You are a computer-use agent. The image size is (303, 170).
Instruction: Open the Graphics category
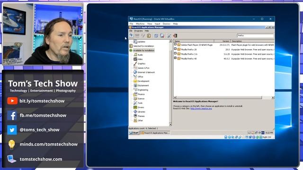coord(141,64)
